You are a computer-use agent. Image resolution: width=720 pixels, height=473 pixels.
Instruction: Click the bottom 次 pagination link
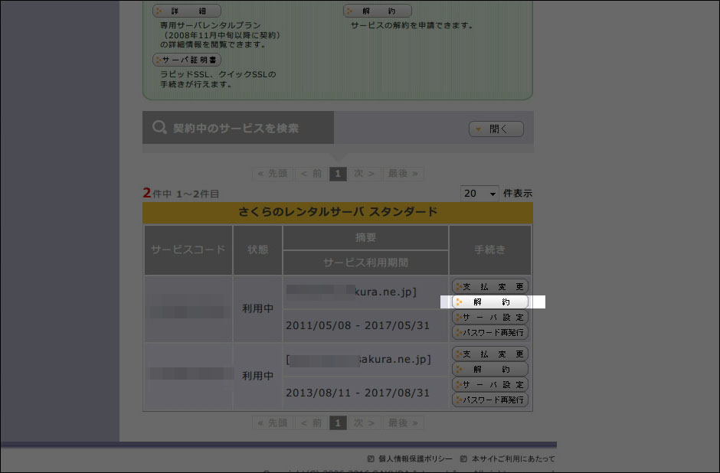tap(364, 422)
